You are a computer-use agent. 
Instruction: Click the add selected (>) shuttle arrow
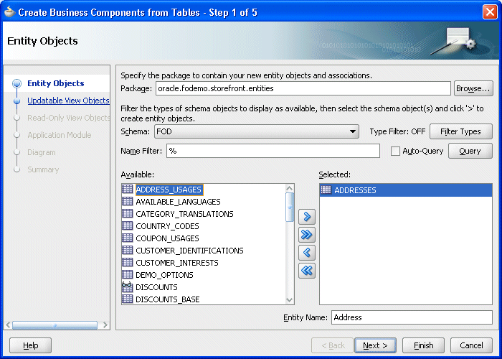[307, 217]
